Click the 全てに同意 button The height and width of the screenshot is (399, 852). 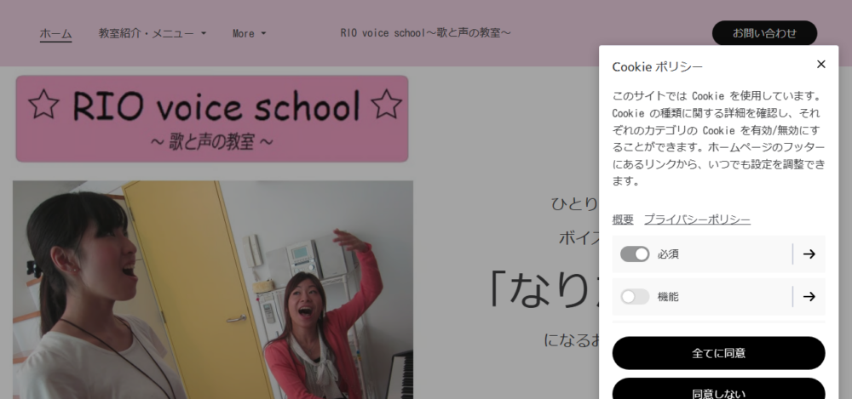tap(718, 353)
